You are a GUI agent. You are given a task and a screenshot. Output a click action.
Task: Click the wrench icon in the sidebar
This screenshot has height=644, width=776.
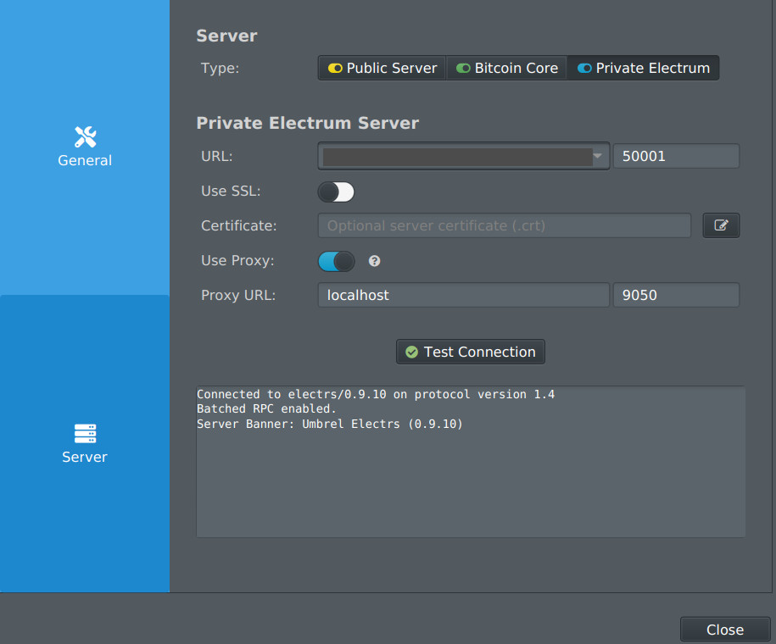coord(84,136)
